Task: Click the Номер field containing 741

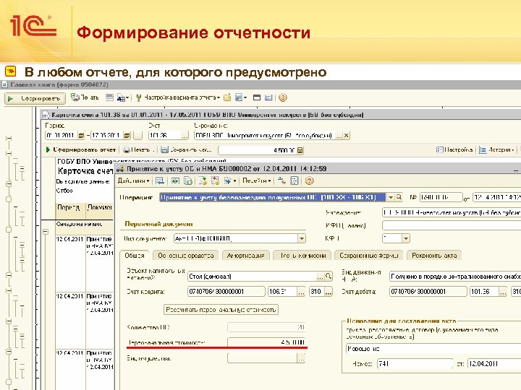Action: (415, 364)
